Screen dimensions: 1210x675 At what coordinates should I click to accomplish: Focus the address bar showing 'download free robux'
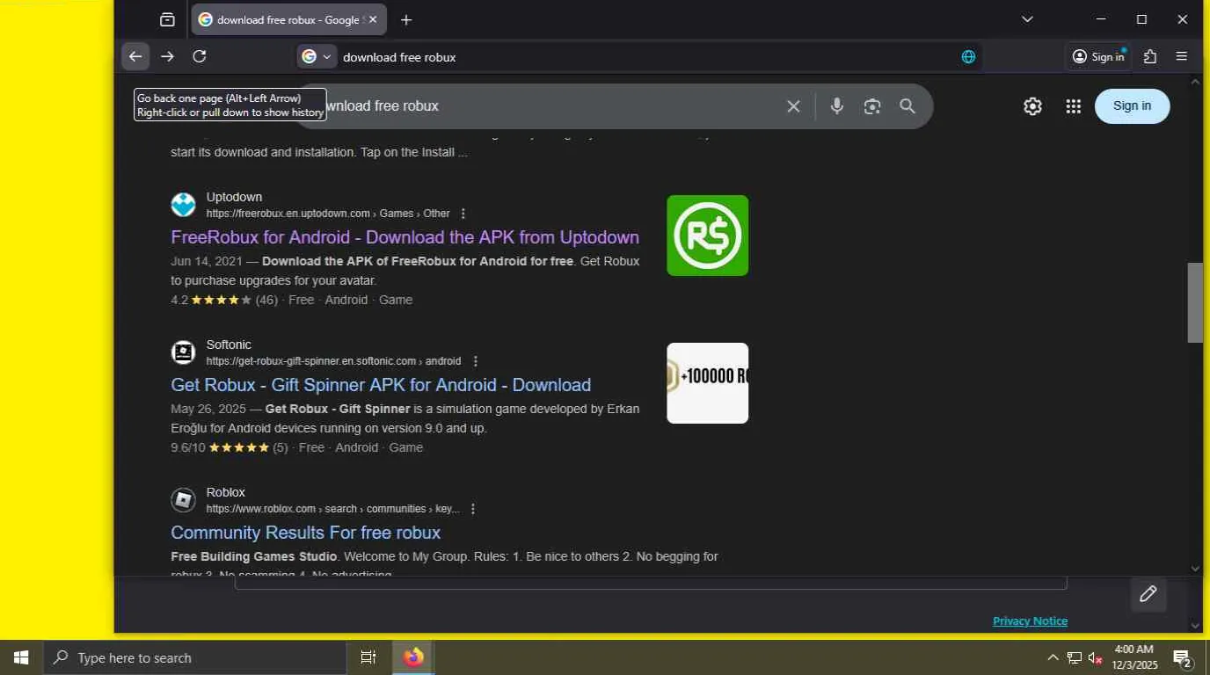(x=646, y=56)
